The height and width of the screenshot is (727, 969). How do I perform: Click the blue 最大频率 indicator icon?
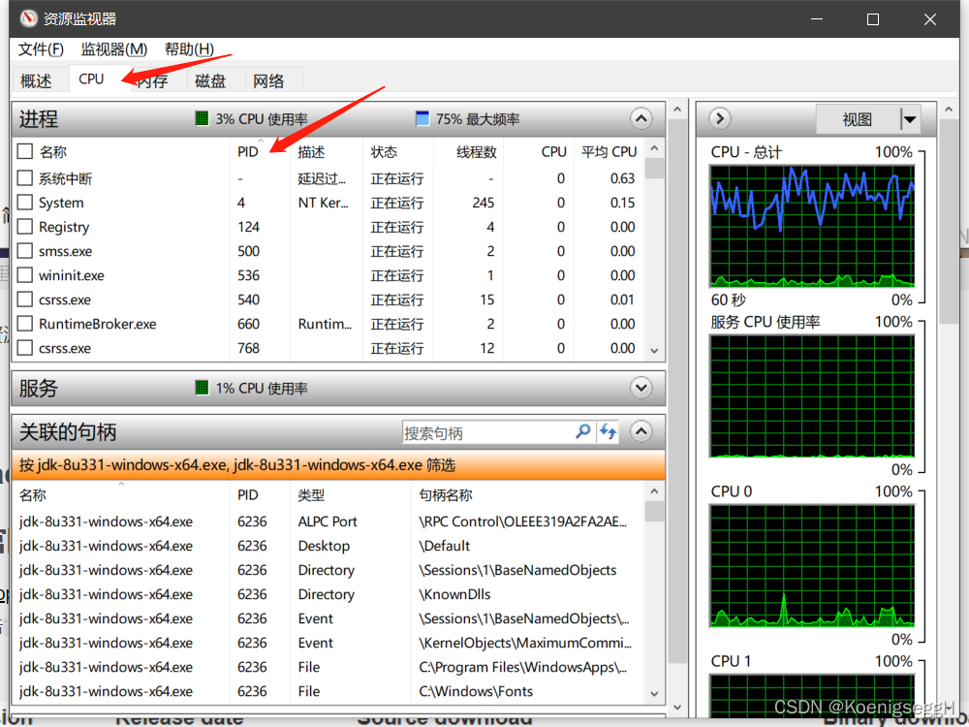[x=422, y=118]
